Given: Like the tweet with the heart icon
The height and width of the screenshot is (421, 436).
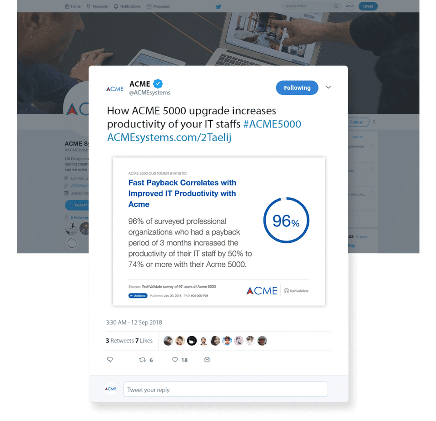Looking at the screenshot, I should pos(175,360).
